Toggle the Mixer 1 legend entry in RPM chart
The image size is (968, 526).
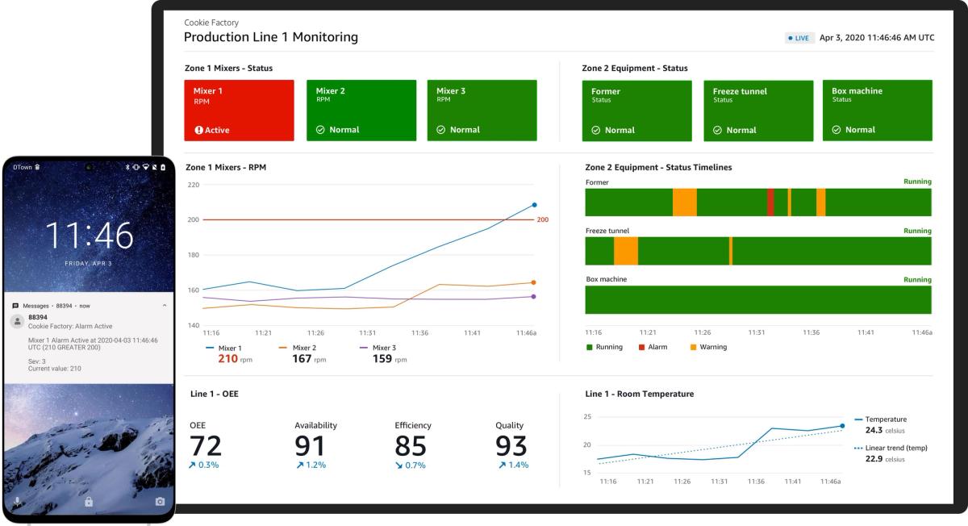click(224, 348)
